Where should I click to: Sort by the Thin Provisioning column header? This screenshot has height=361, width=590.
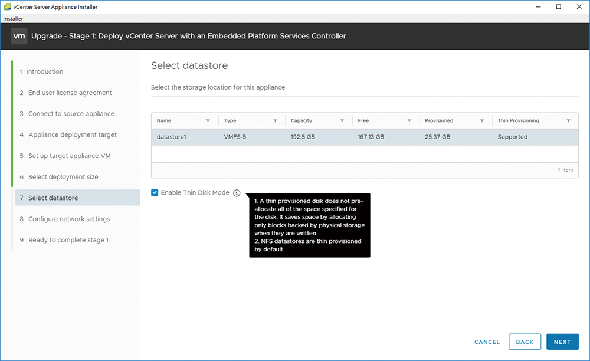pyautogui.click(x=518, y=121)
